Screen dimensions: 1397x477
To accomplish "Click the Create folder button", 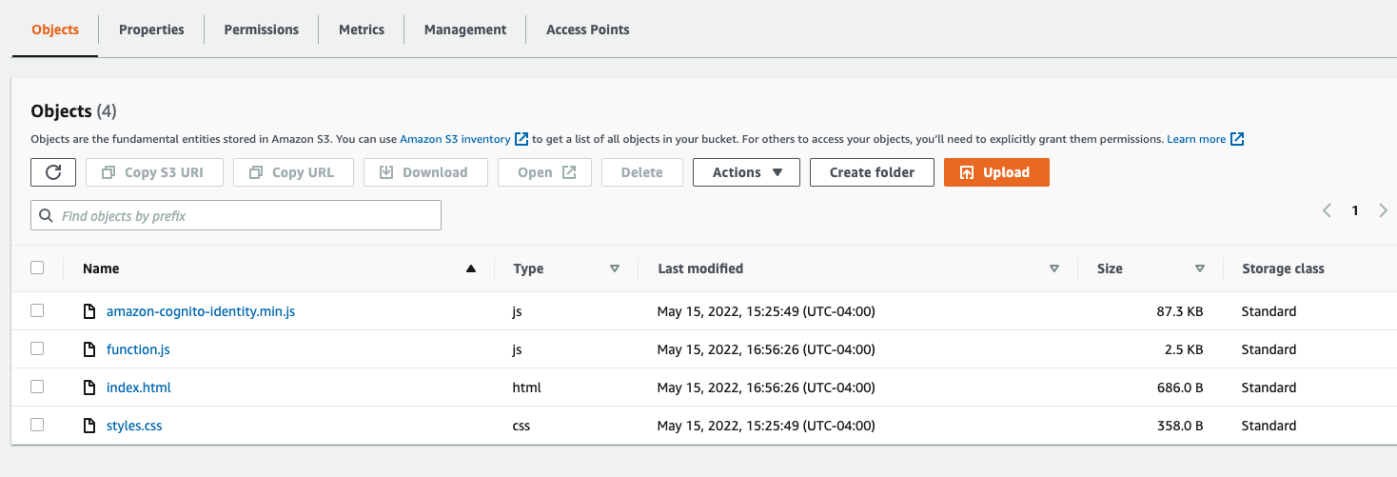I will coord(872,172).
